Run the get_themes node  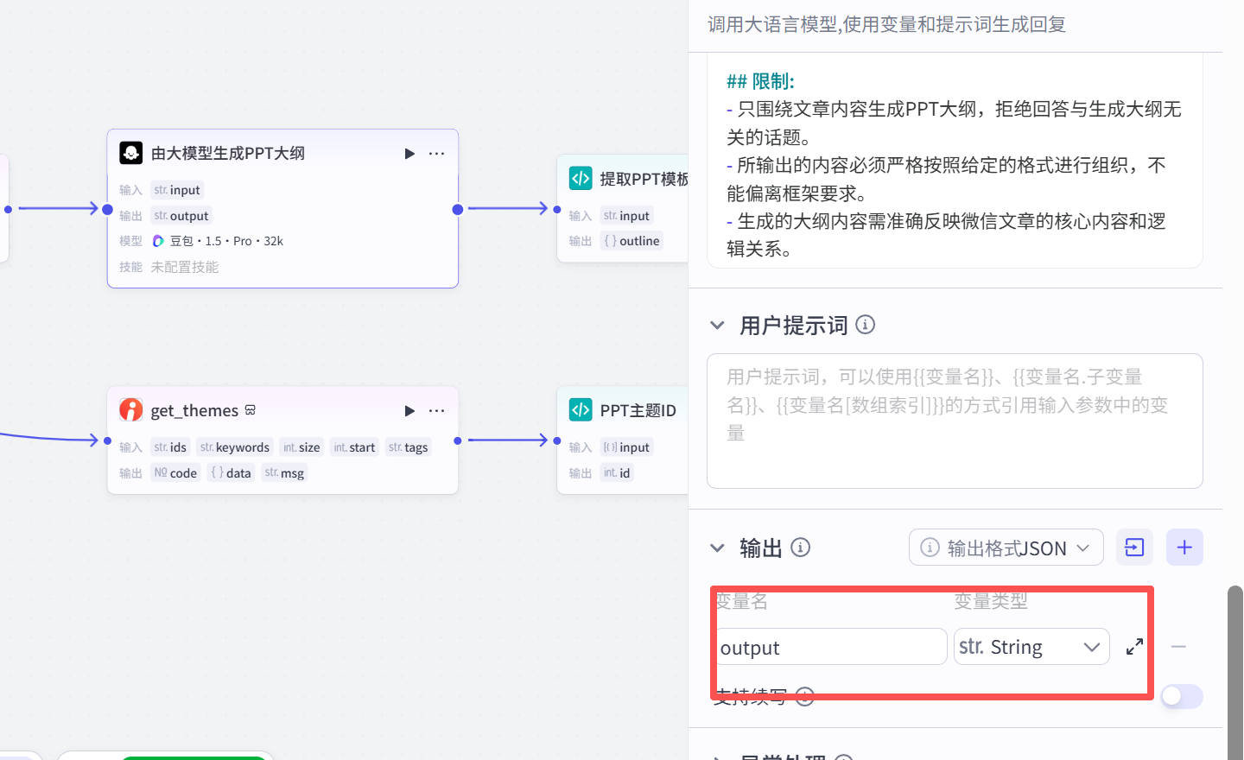(409, 411)
